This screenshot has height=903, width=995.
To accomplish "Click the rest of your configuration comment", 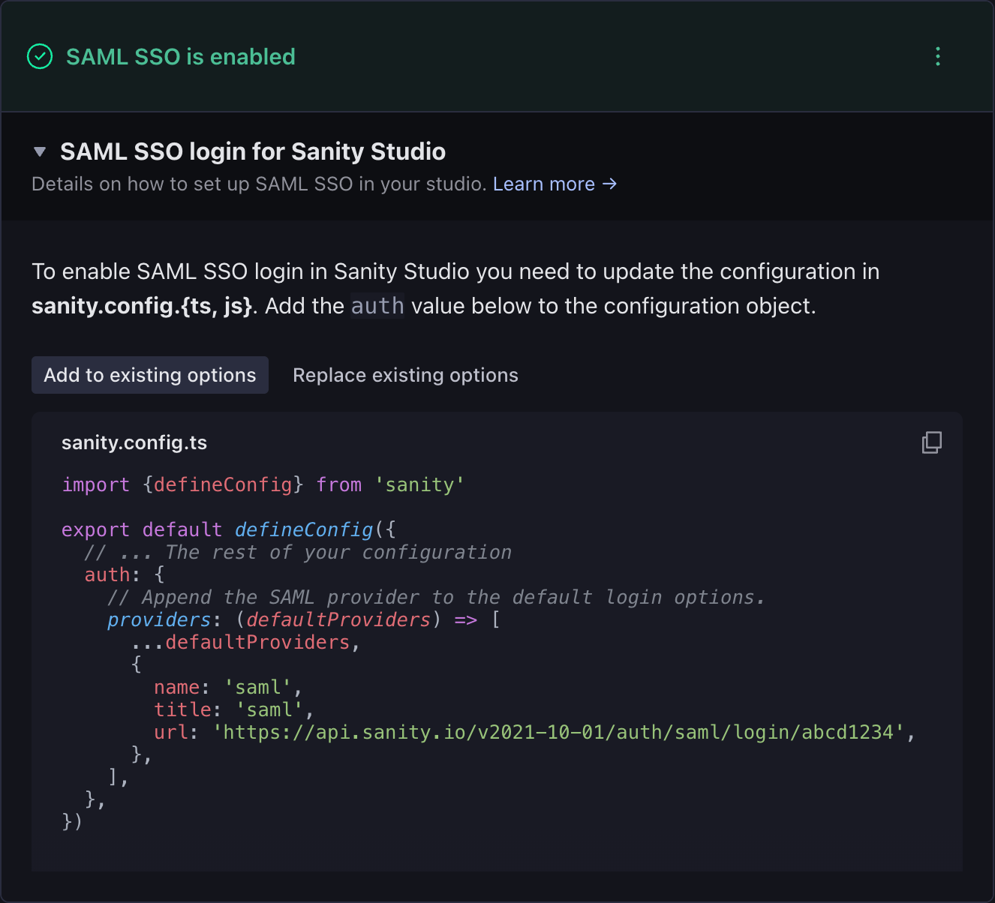I will [x=298, y=552].
